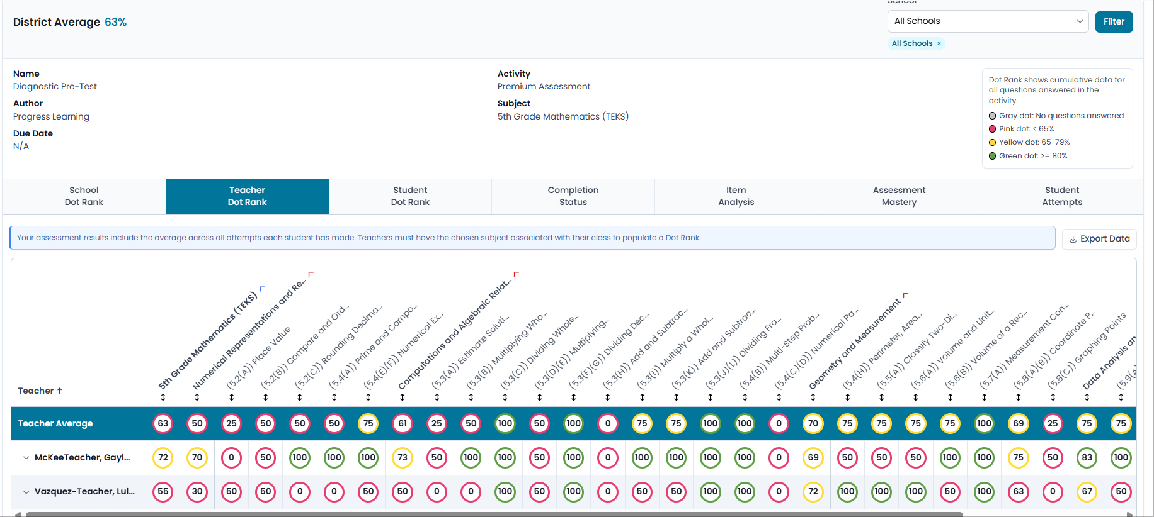Screen dimensions: 1154x517
Task: Sort by the 5th Grade Mathematics (TEKS) column
Action: pyautogui.click(x=163, y=397)
